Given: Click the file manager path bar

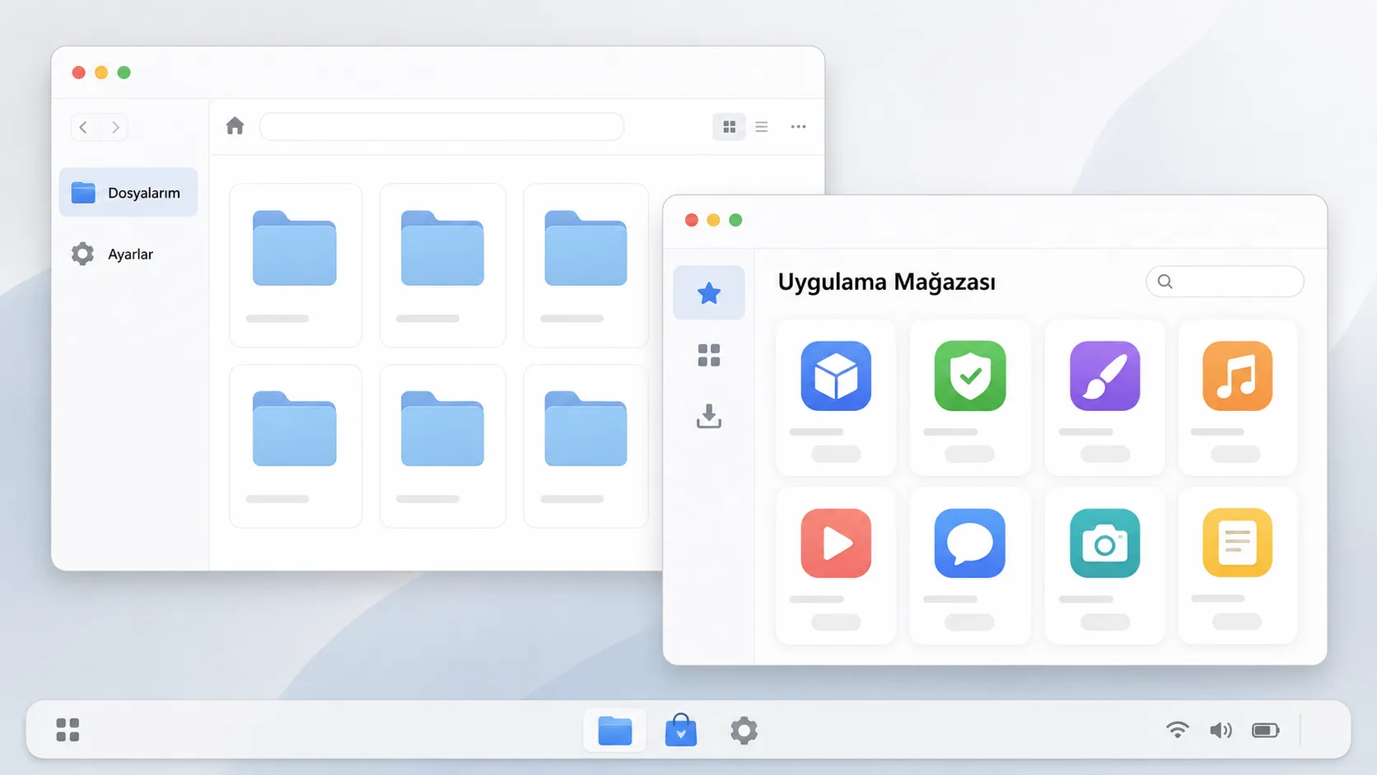Looking at the screenshot, I should pos(441,127).
